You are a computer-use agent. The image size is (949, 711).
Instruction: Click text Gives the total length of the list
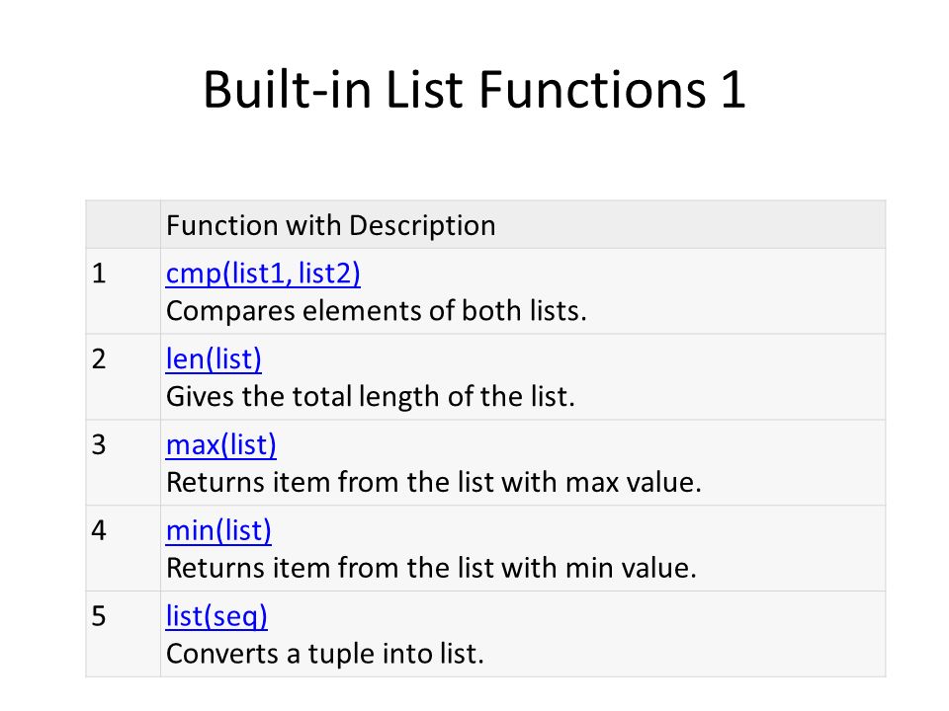pyautogui.click(x=370, y=397)
